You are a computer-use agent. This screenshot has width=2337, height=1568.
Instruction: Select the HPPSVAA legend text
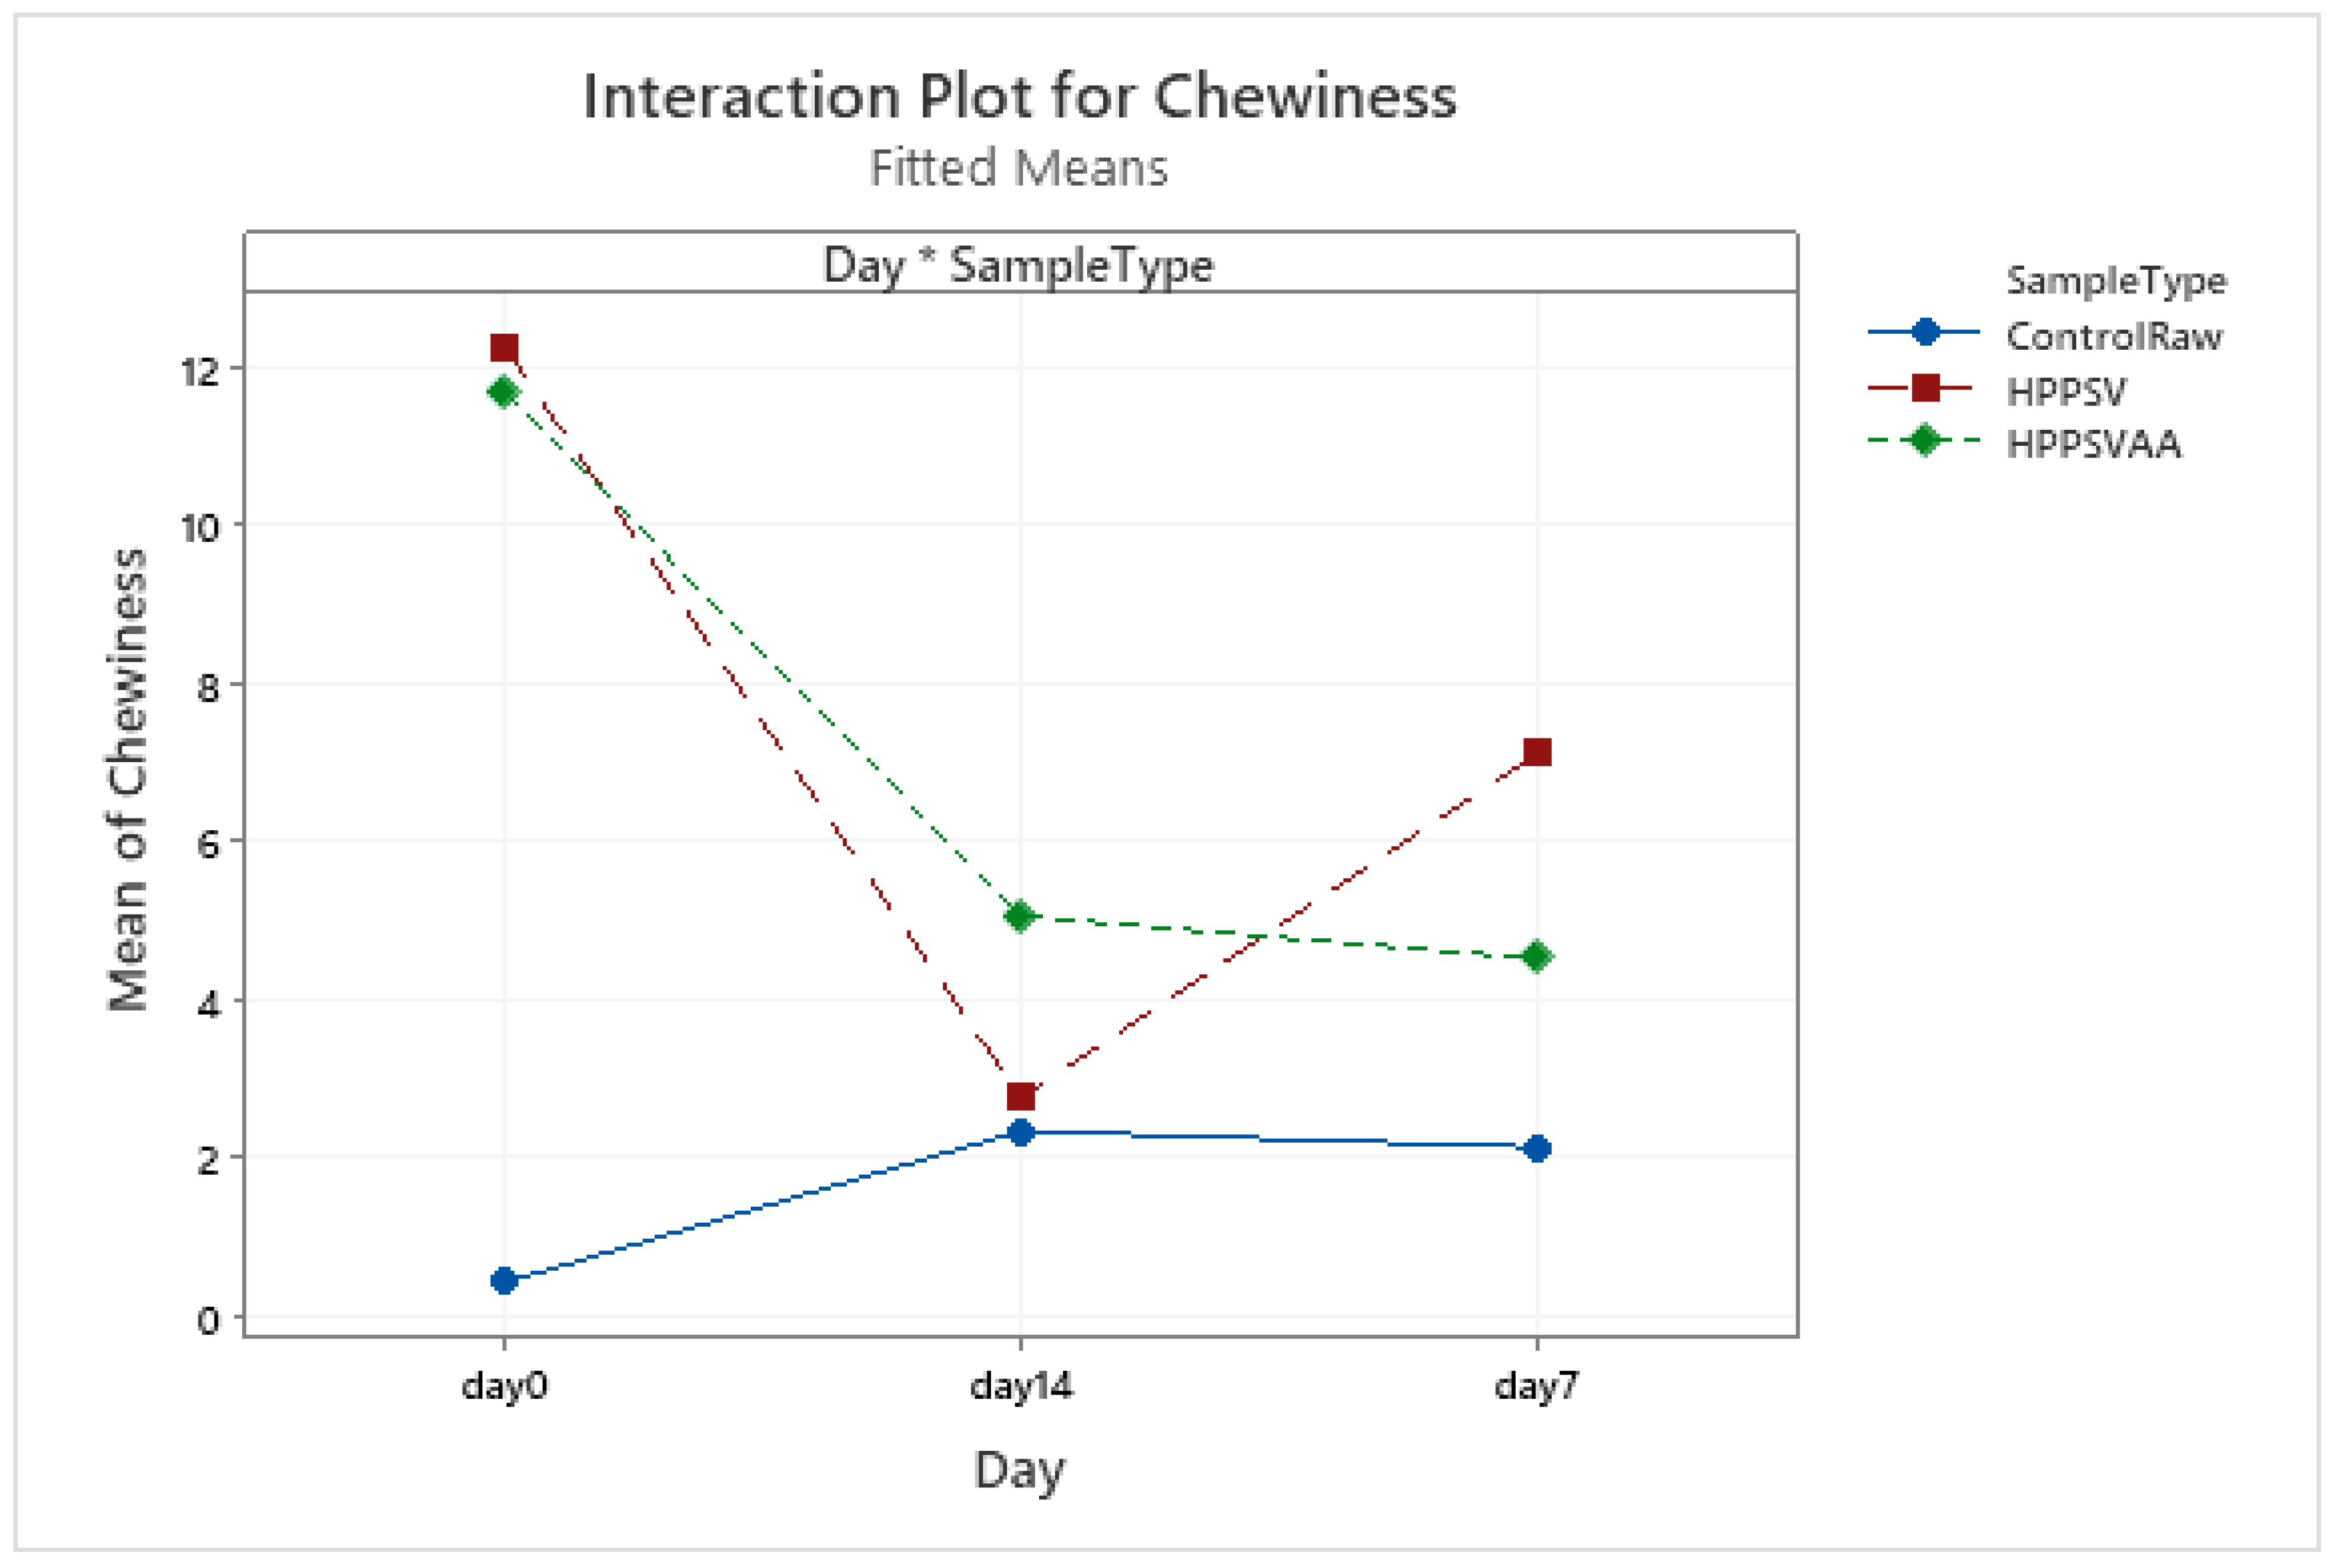pos(2094,444)
